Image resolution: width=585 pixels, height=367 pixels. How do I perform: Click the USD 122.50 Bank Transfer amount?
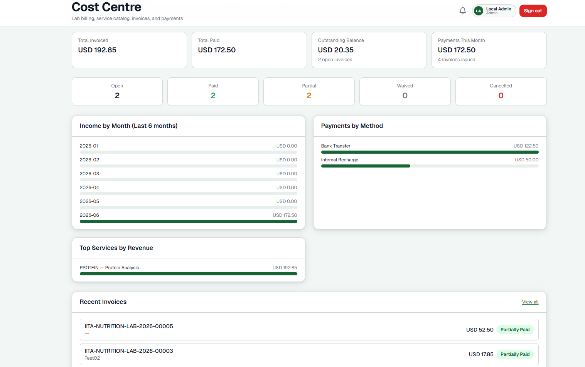(526, 146)
